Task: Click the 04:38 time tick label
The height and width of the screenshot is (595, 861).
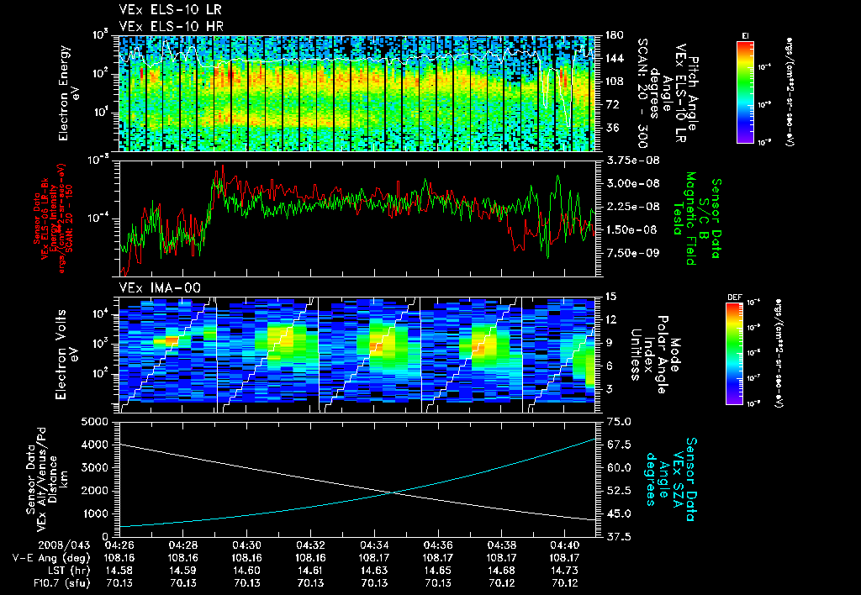Action: click(x=501, y=545)
